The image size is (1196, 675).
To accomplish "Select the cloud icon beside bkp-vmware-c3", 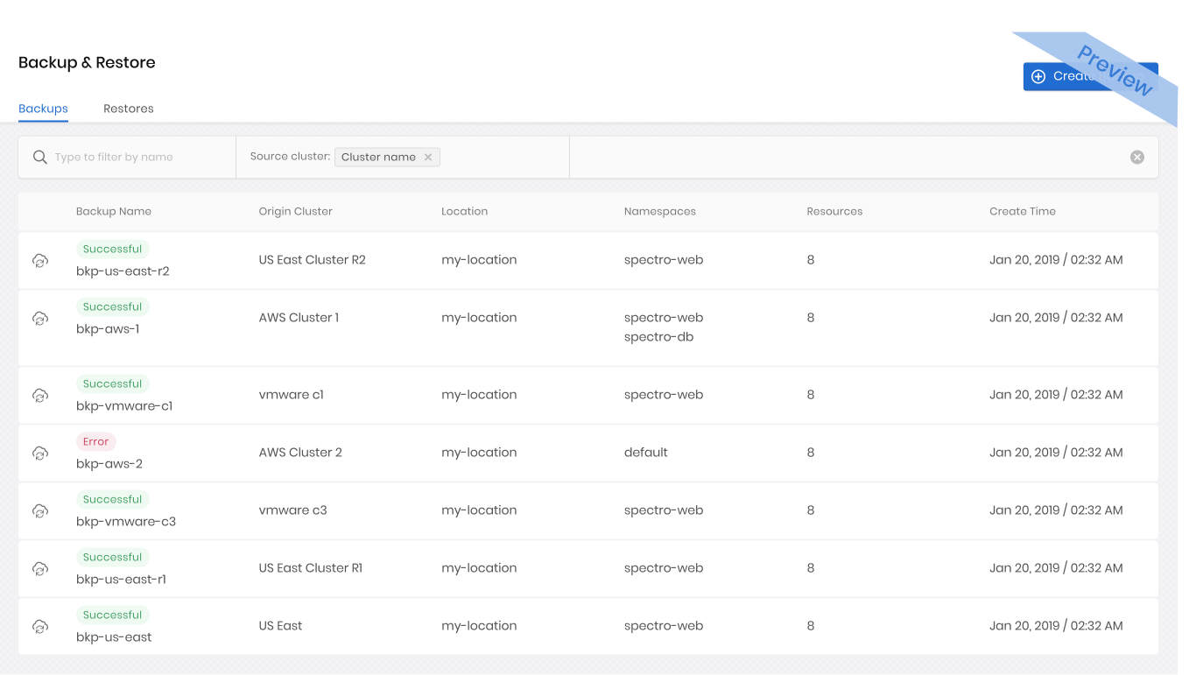I will [40, 510].
